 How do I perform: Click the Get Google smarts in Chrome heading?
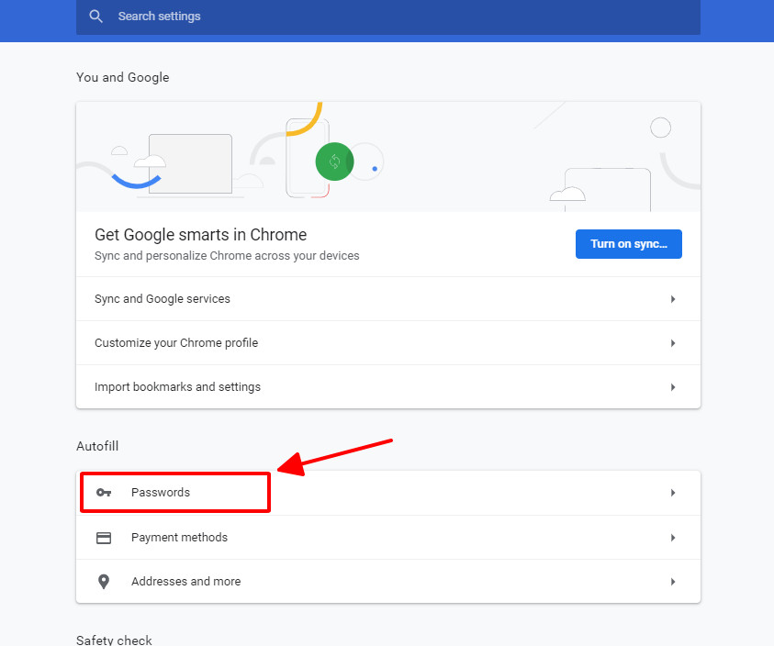pyautogui.click(x=200, y=235)
